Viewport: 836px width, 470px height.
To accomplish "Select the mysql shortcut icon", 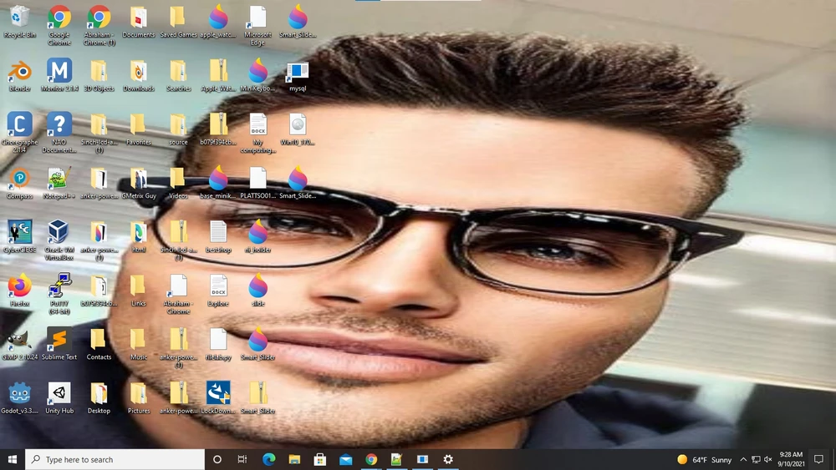I will [x=298, y=76].
